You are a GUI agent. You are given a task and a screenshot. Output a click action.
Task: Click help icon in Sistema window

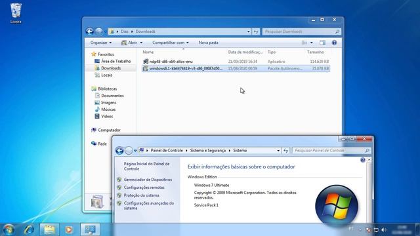click(363, 160)
